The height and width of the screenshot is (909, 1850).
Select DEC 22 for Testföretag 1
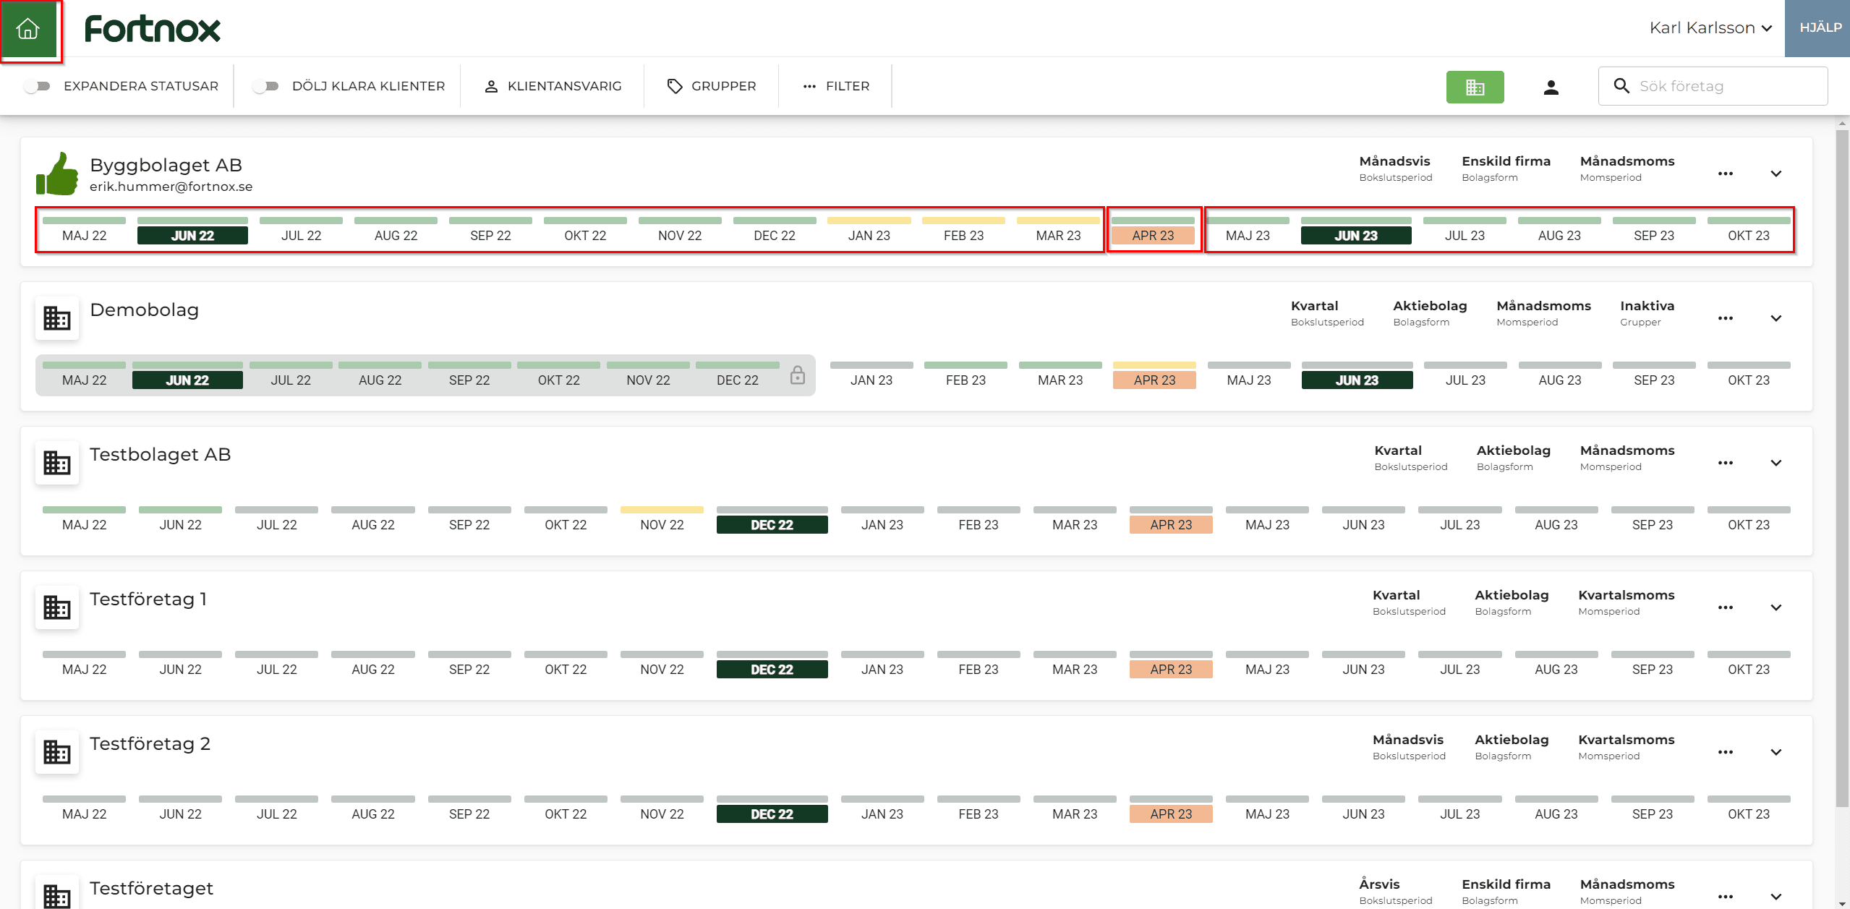772,665
